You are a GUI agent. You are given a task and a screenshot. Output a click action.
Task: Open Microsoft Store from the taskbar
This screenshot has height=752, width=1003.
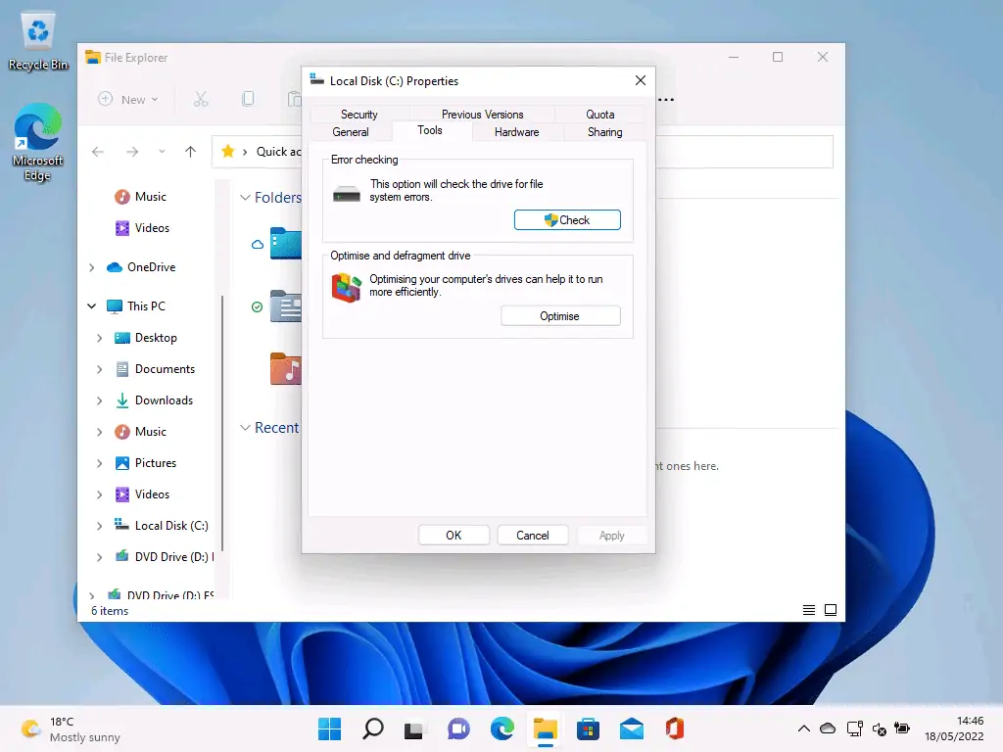click(588, 728)
